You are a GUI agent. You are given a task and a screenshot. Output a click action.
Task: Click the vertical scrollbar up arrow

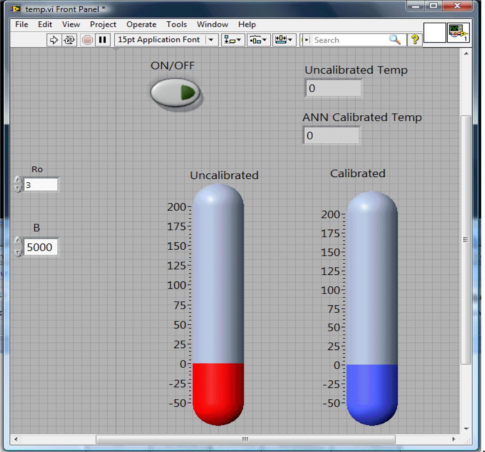click(466, 54)
